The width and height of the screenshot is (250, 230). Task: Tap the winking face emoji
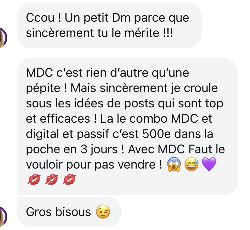click(x=103, y=212)
